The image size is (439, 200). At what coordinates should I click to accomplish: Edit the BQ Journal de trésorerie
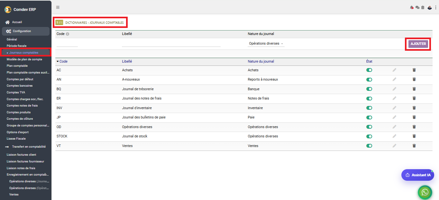[394, 89]
